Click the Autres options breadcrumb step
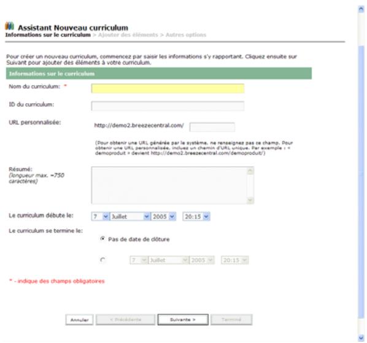367x343 pixels. [186, 35]
